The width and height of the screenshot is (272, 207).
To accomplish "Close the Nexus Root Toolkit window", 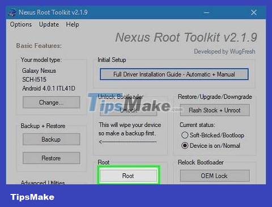I will (x=254, y=12).
